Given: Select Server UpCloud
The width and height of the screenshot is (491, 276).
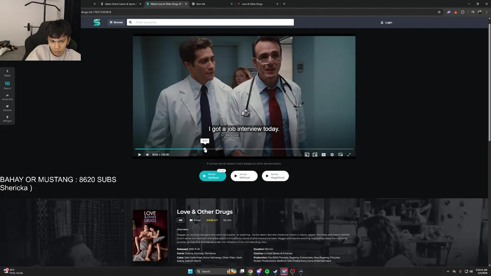Looking at the screenshot, I should [213, 176].
